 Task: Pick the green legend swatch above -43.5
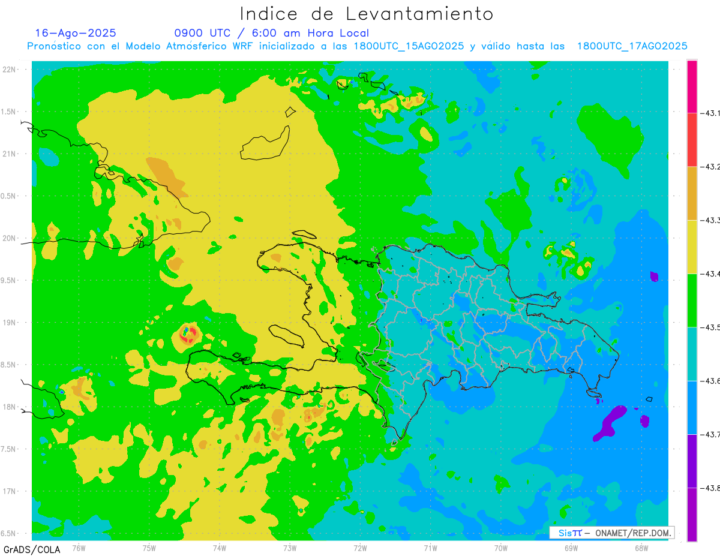(692, 300)
